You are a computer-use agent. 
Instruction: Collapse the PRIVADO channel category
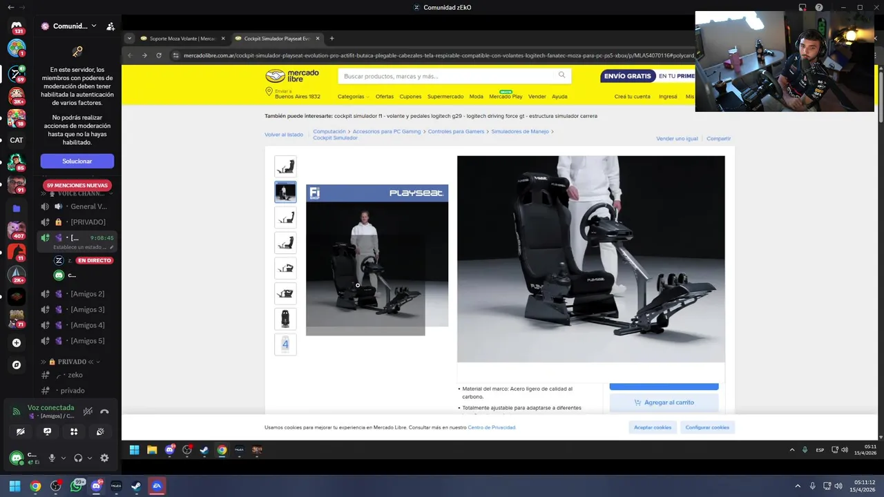pyautogui.click(x=71, y=362)
